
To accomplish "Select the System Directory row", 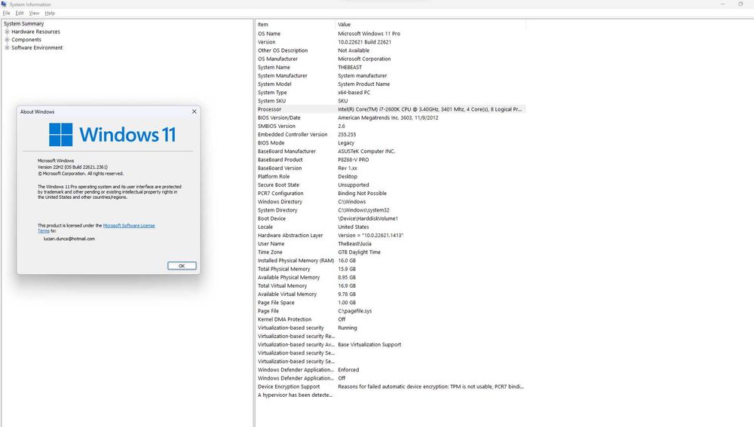I will (x=391, y=210).
